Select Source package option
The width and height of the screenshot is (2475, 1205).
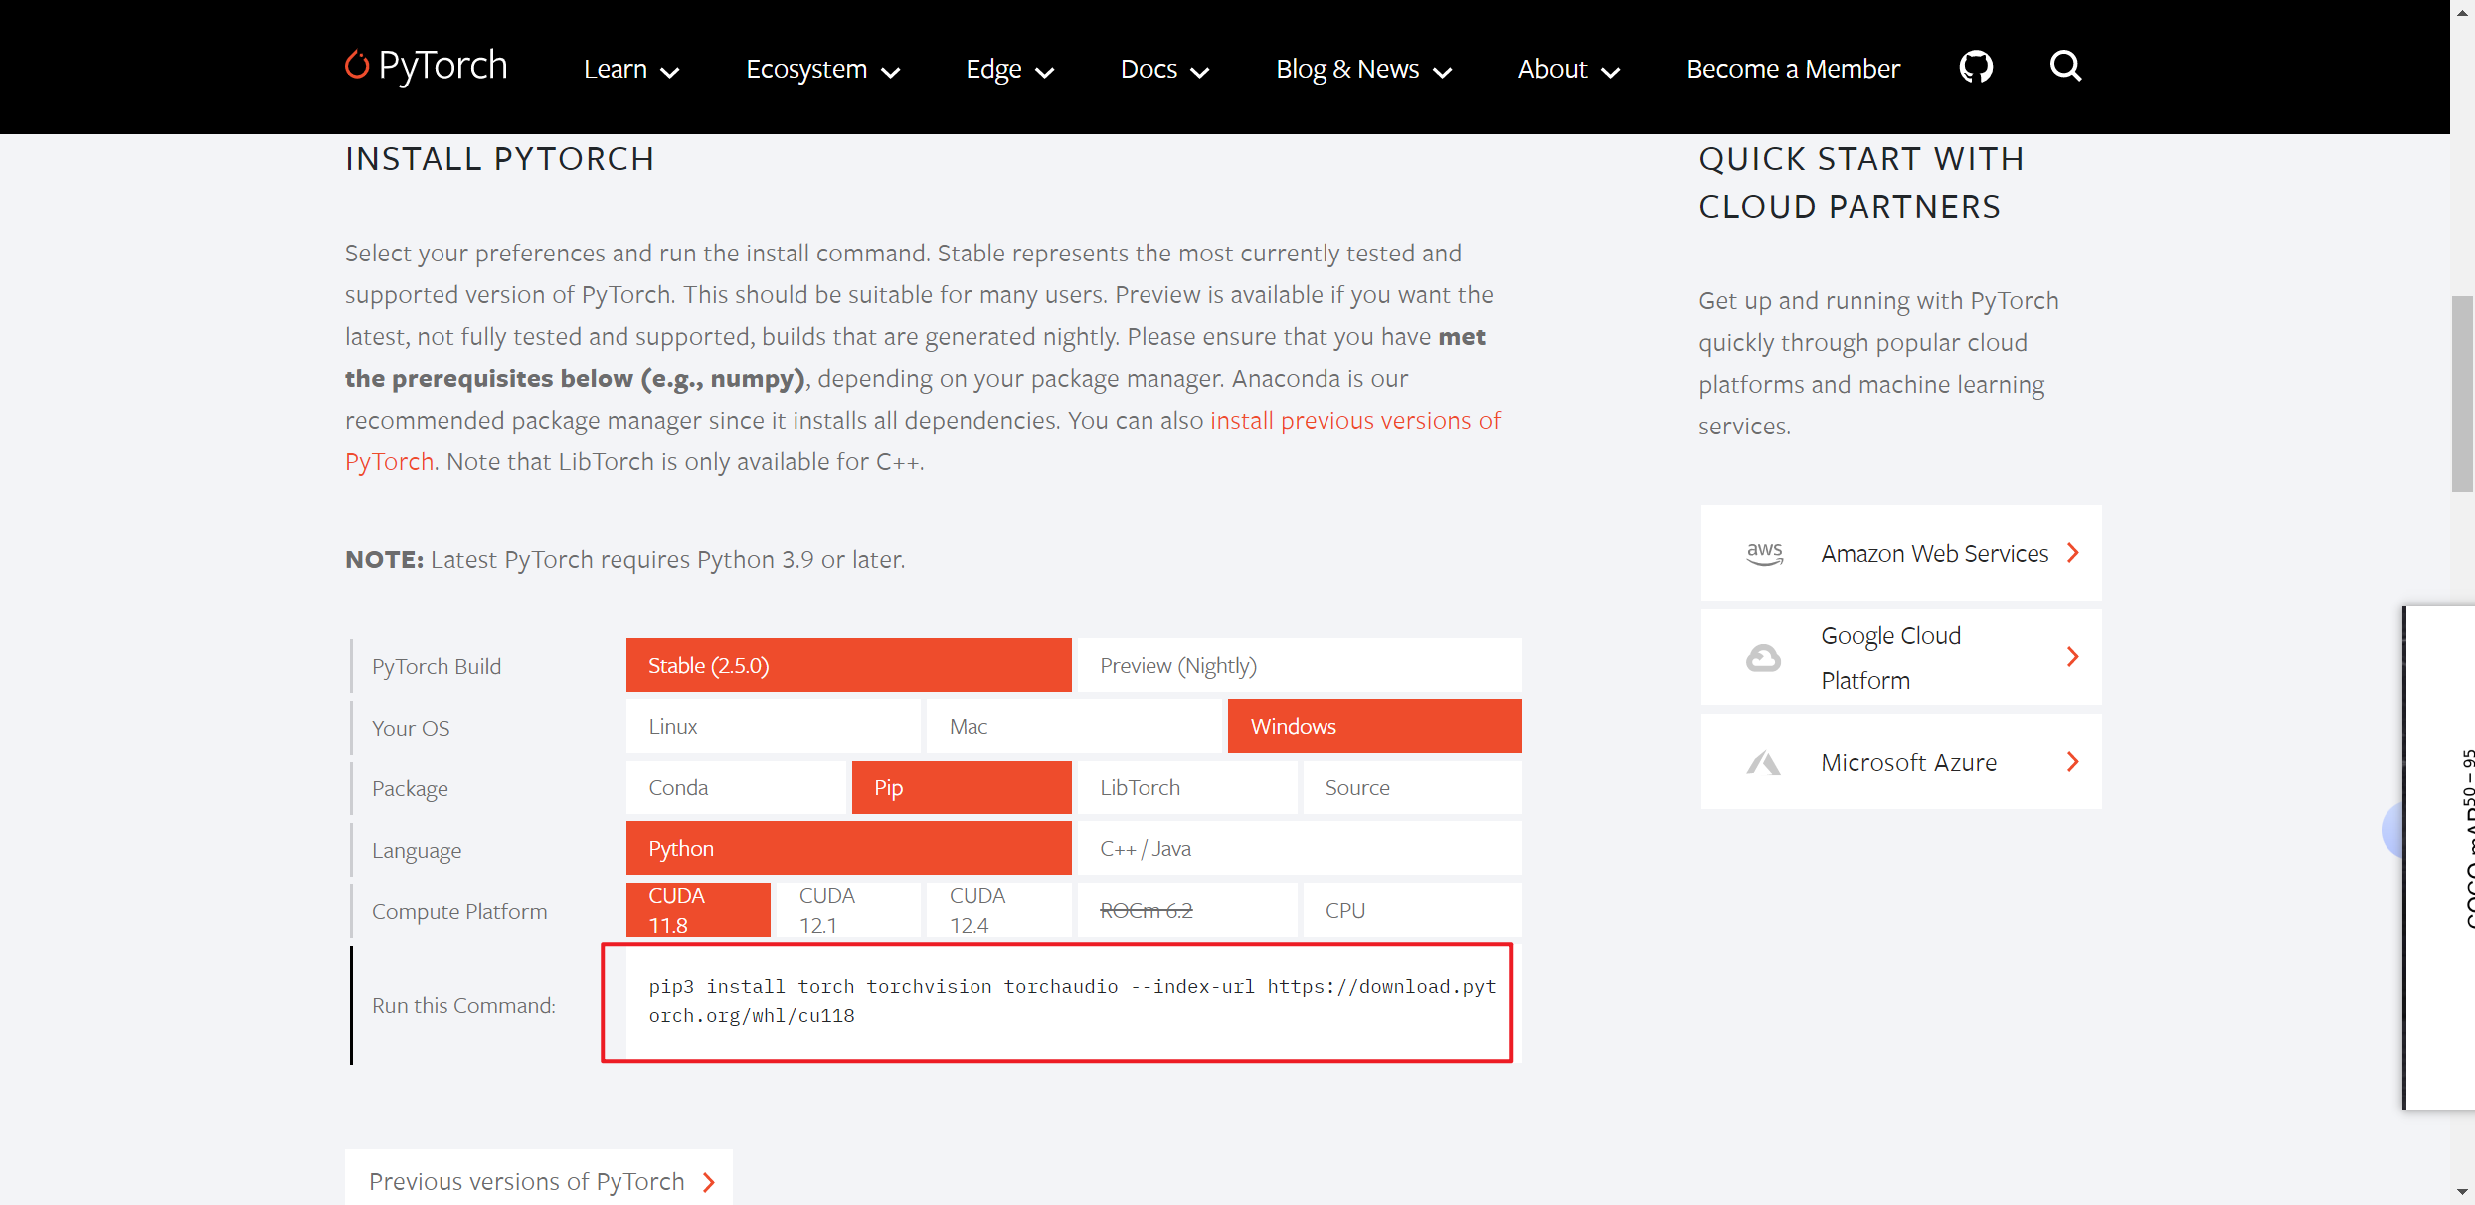pos(1412,787)
